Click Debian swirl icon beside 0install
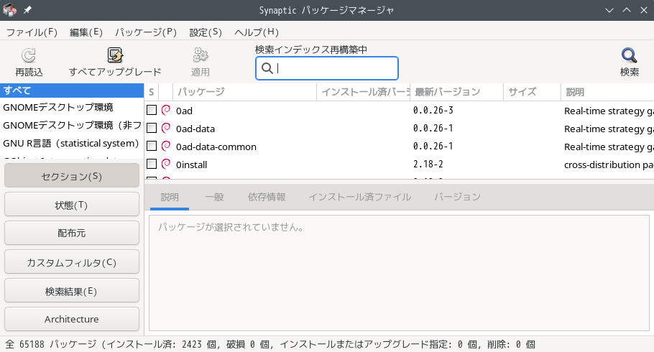Image resolution: width=654 pixels, height=352 pixels. coord(166,164)
